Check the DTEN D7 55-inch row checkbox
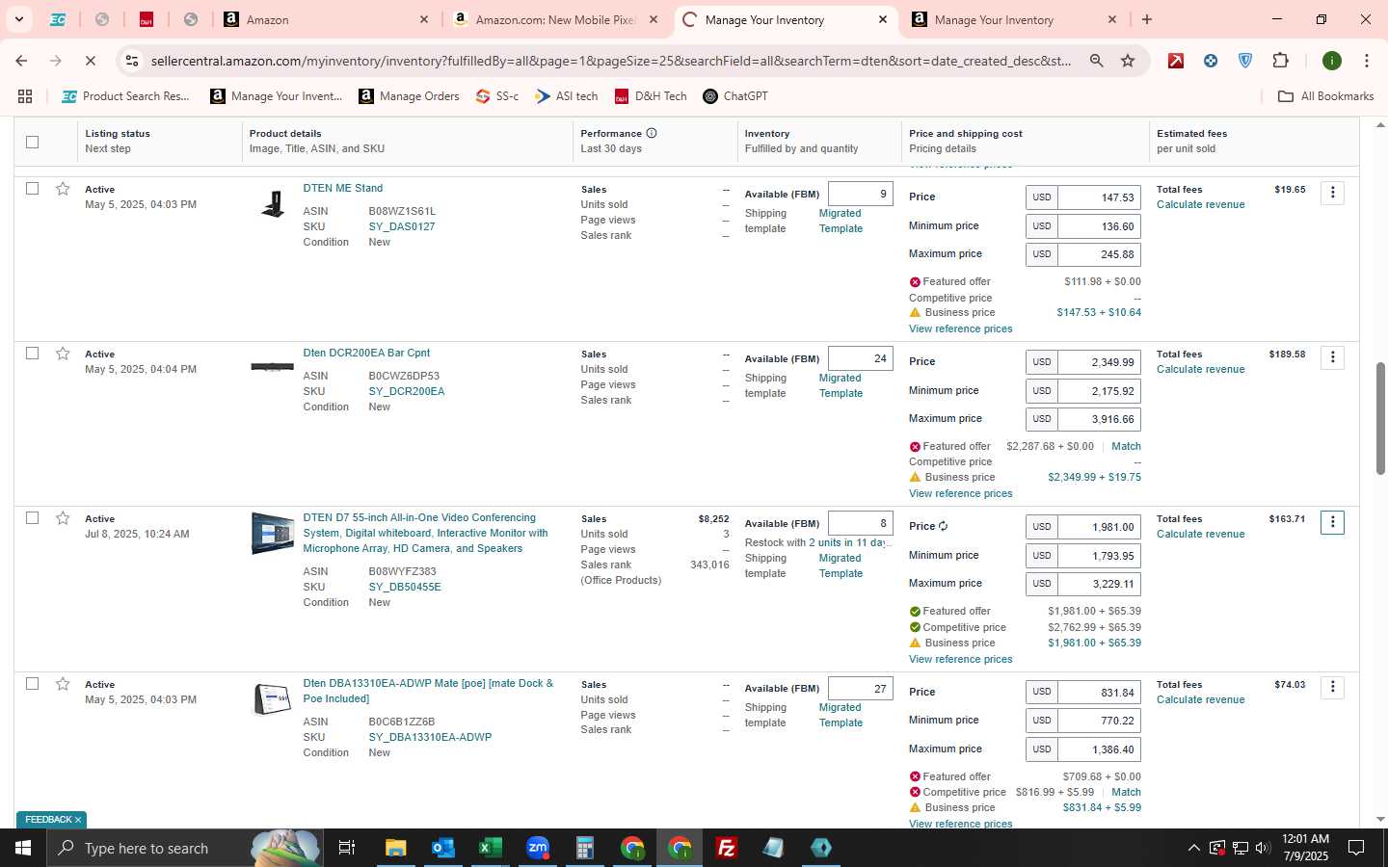The height and width of the screenshot is (867, 1388). click(32, 518)
